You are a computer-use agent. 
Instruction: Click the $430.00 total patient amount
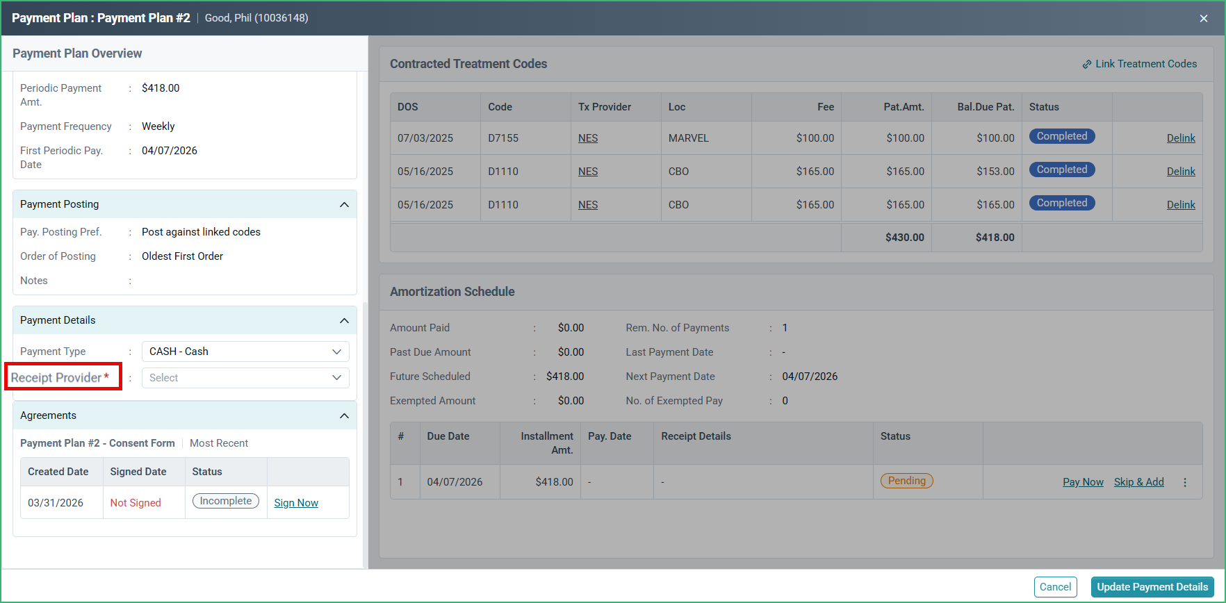click(x=905, y=238)
